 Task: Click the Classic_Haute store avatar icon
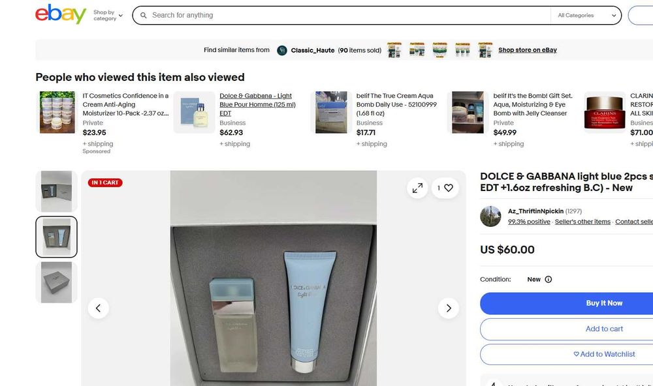(282, 50)
